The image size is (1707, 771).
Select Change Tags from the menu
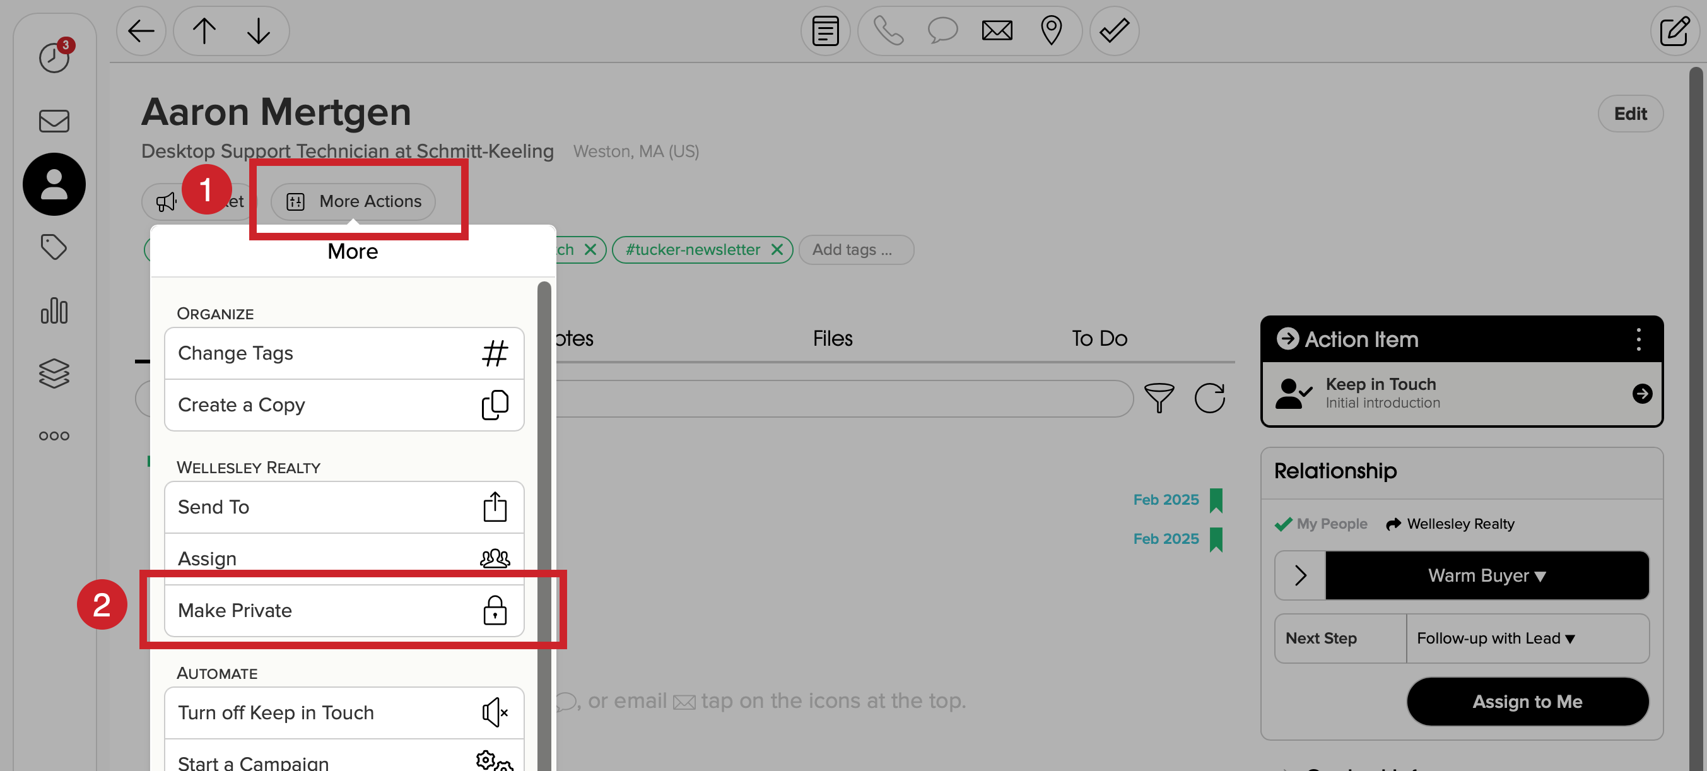[x=343, y=353]
